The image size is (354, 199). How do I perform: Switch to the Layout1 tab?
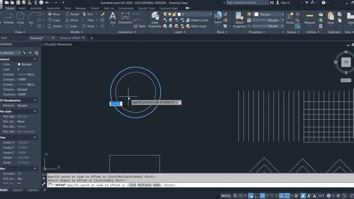[17, 190]
